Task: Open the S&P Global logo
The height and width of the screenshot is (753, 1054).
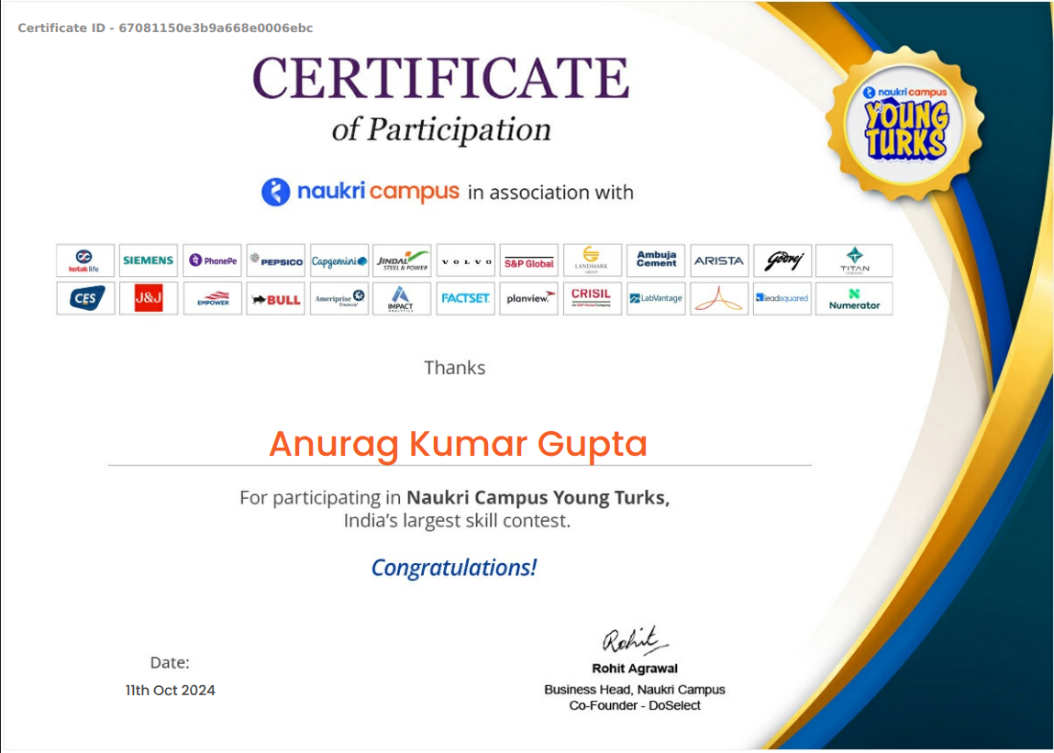Action: coord(529,260)
